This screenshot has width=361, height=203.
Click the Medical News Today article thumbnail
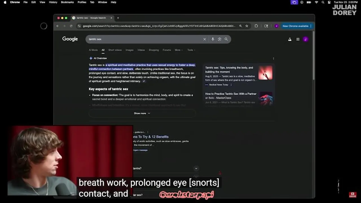tap(265, 73)
